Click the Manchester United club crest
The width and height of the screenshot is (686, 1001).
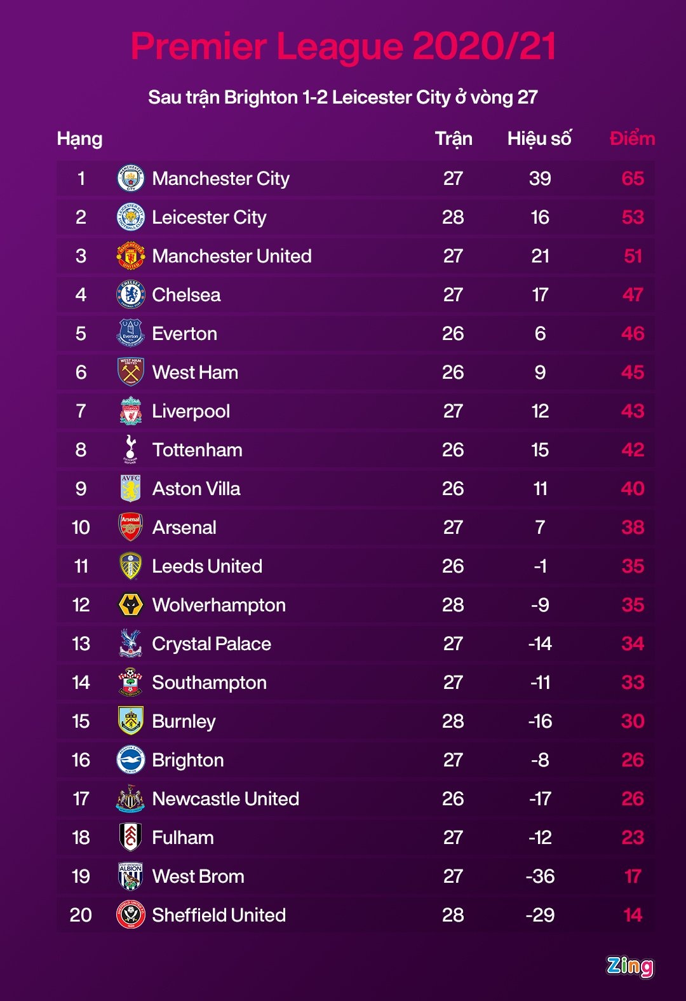131,256
